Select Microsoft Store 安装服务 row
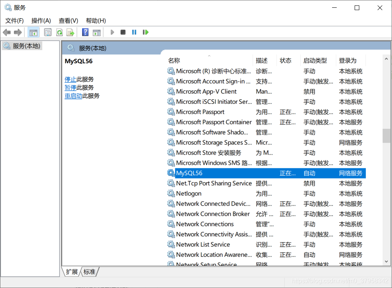This screenshot has width=392, height=288. [266, 153]
